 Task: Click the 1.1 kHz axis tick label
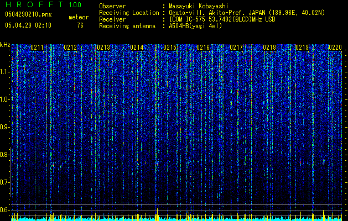pos(5,72)
